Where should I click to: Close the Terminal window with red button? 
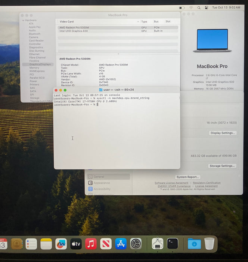click(x=56, y=90)
